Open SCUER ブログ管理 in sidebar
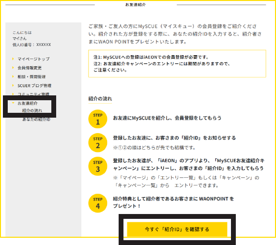The height and width of the screenshot is (245, 276). click(x=34, y=86)
